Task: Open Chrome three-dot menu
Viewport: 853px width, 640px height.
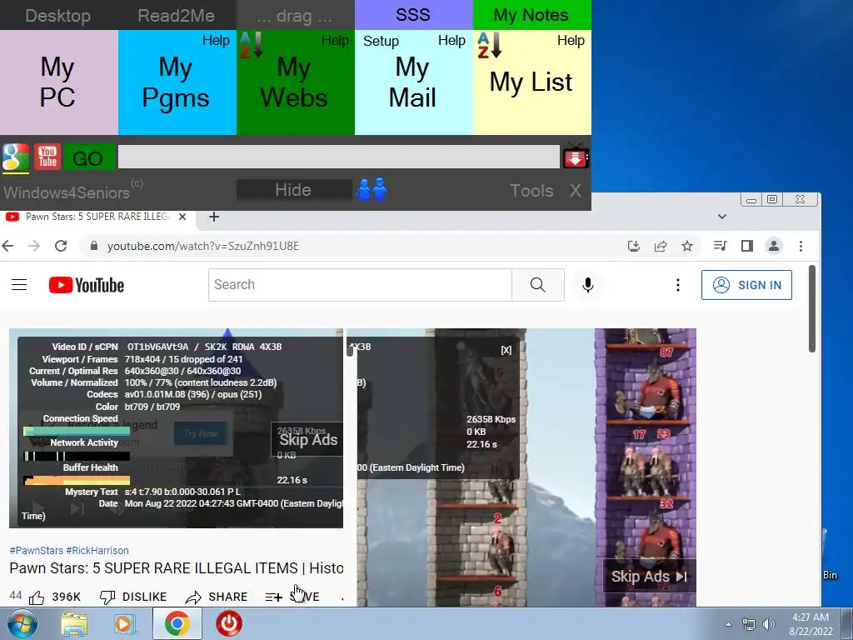Action: [x=801, y=246]
